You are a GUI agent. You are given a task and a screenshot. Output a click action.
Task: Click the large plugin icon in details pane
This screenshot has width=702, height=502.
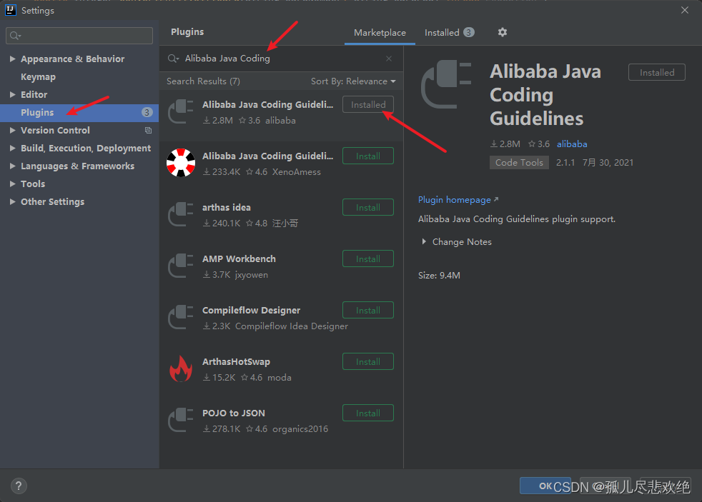pos(446,84)
